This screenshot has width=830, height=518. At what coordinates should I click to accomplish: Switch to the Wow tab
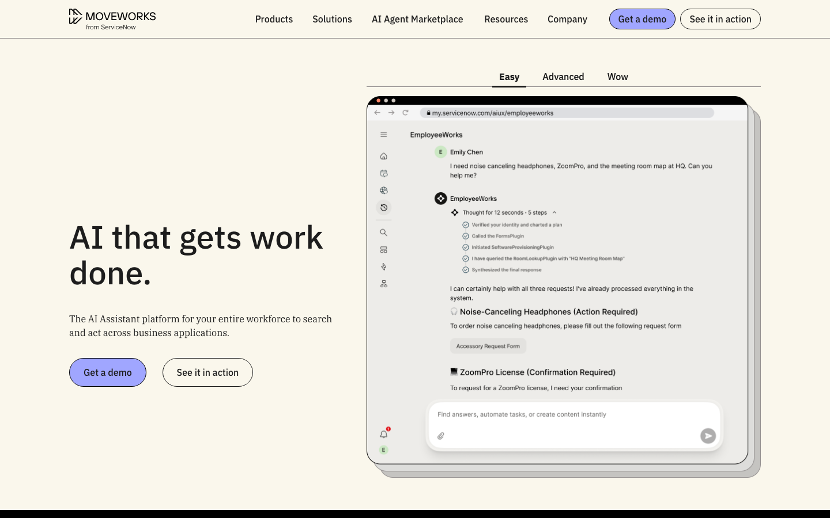click(617, 77)
